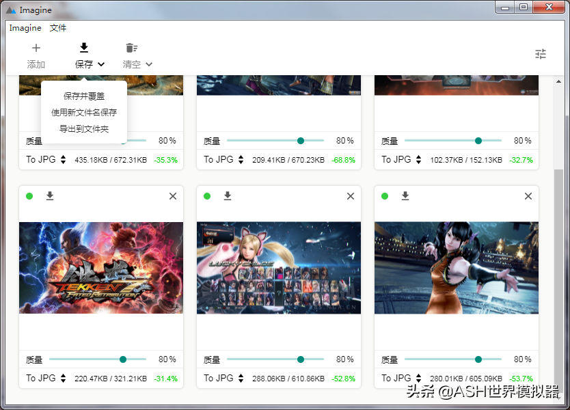Click the 209.41KB / 670.23KB size text
Viewport: 570px width, 410px height.
pyautogui.click(x=288, y=160)
